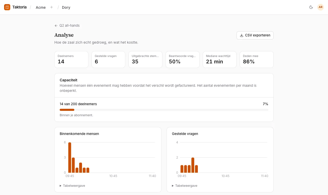The image size is (328, 195).
Task: Expand Tabelweergave under Gestelde vragen
Action: [x=184, y=186]
